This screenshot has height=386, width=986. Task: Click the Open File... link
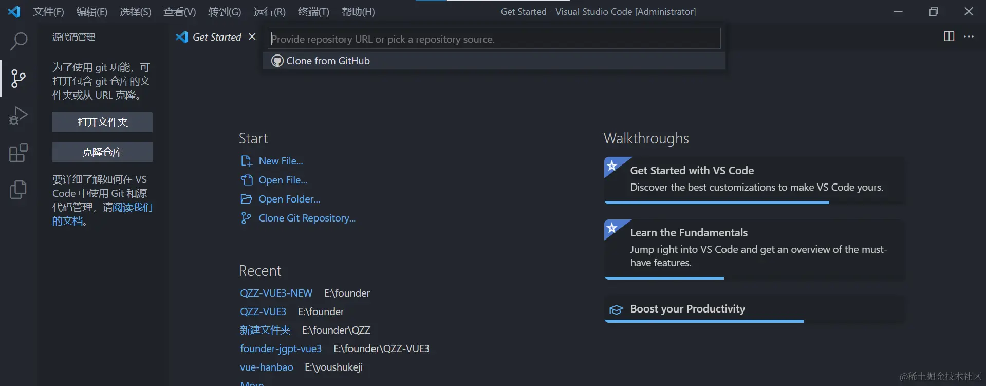coord(283,180)
